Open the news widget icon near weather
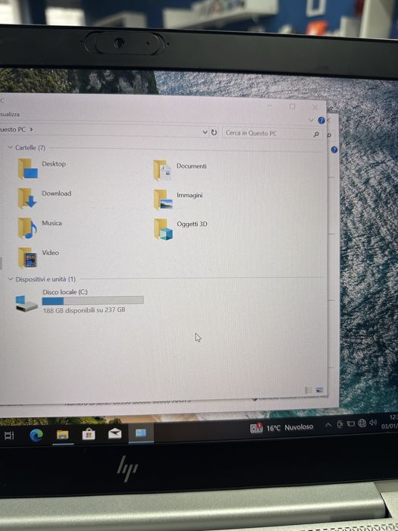This screenshot has width=398, height=531. click(256, 428)
